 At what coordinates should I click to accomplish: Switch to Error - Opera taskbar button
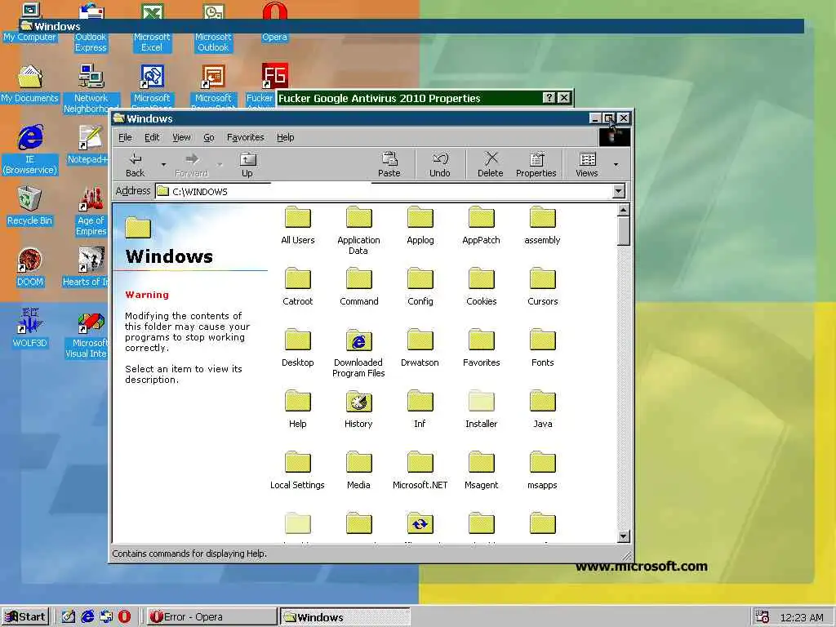tap(211, 617)
